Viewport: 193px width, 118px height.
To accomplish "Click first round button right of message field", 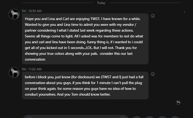I will point(137,117).
